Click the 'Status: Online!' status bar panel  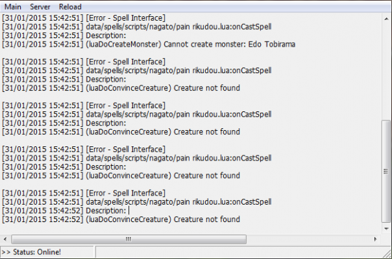pos(47,252)
